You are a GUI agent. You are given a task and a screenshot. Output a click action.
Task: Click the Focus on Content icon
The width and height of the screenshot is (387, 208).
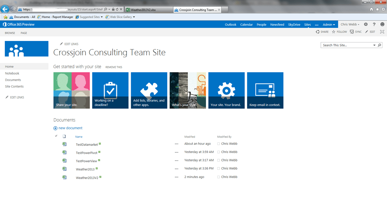coord(382,32)
